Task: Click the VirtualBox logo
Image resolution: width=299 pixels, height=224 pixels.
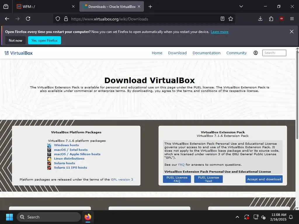Action: point(18,53)
